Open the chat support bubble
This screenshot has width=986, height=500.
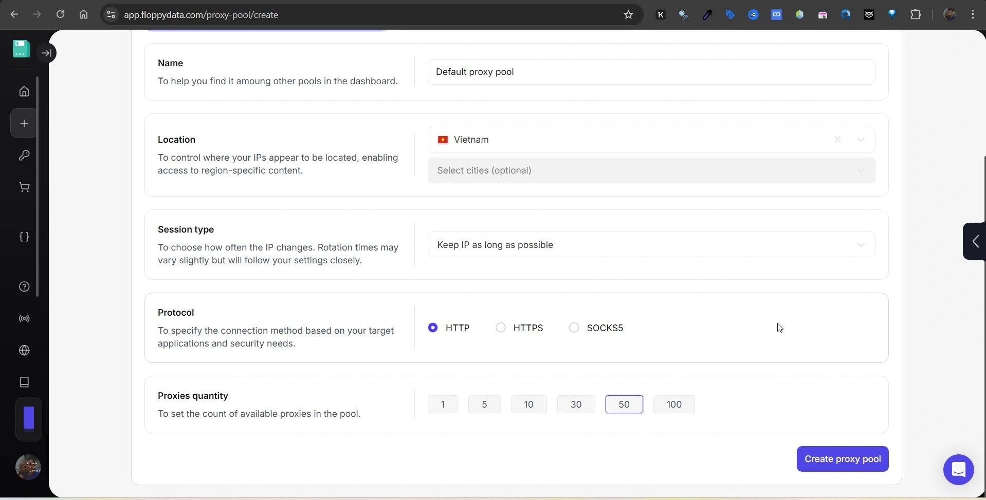click(x=958, y=469)
